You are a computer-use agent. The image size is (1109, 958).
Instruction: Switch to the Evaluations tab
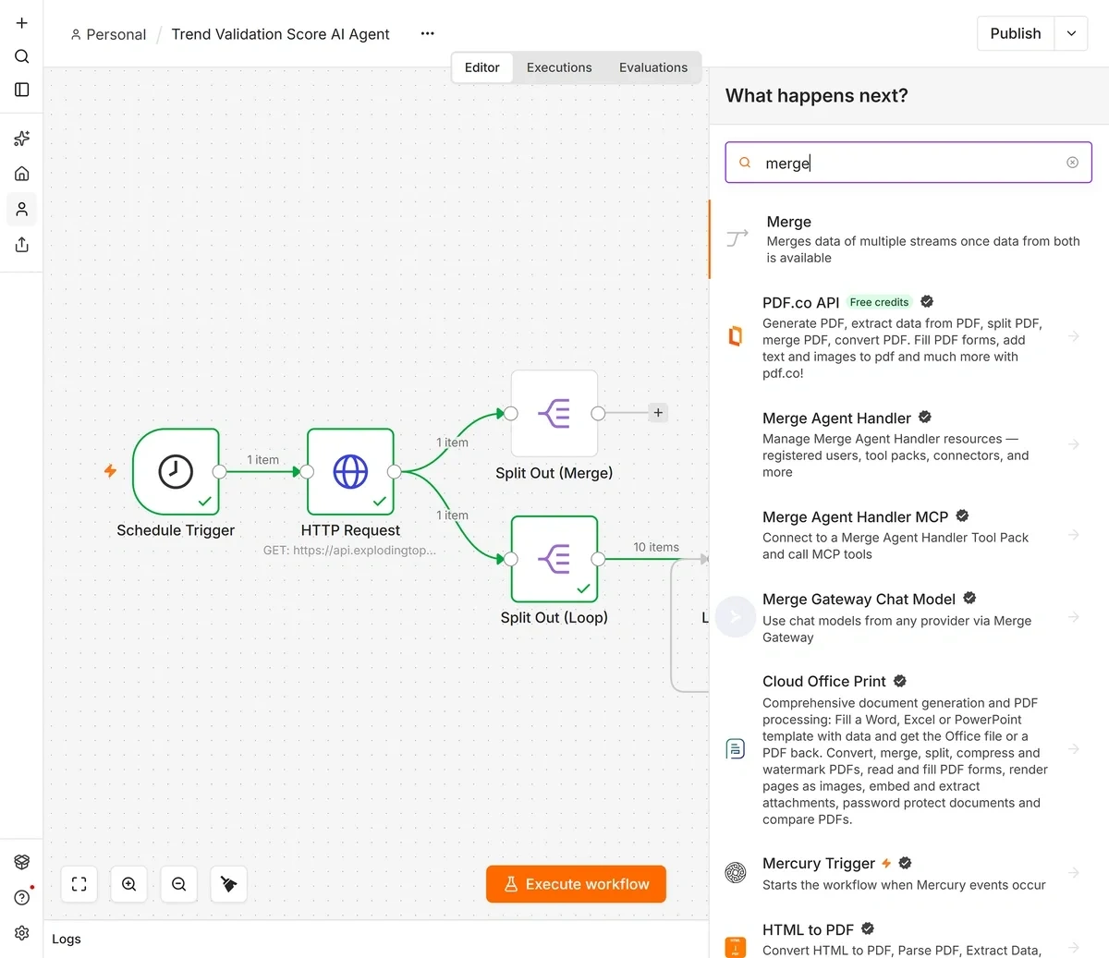pyautogui.click(x=653, y=67)
